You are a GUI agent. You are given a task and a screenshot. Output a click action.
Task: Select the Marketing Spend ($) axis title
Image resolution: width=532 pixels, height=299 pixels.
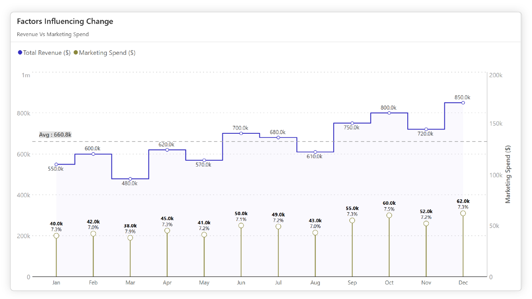[508, 174]
